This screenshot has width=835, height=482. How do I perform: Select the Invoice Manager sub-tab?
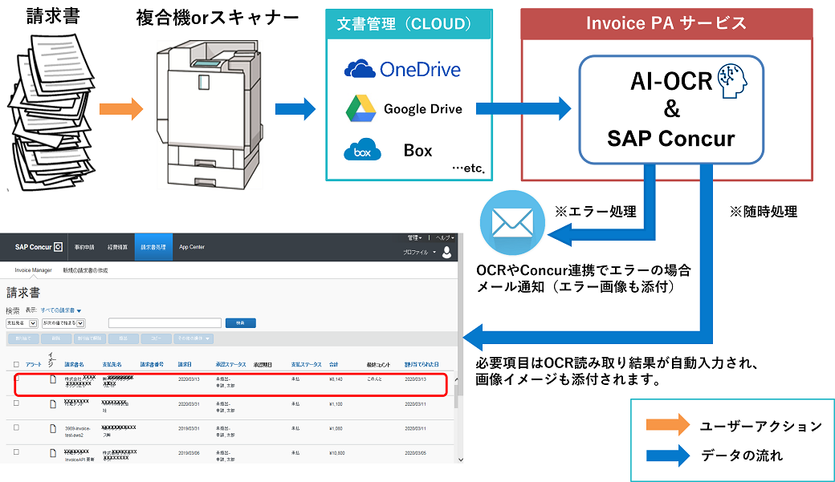(x=33, y=270)
